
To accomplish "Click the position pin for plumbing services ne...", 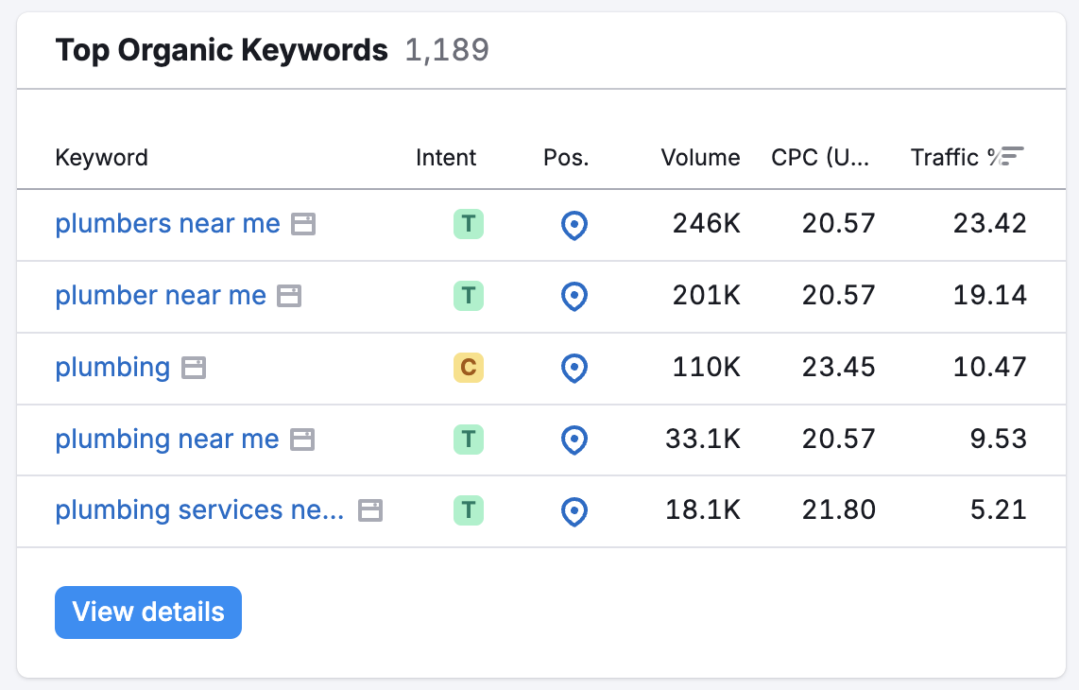I will pos(574,511).
